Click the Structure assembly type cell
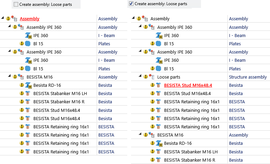Viewport: 270px width, 164px height. coord(248,77)
